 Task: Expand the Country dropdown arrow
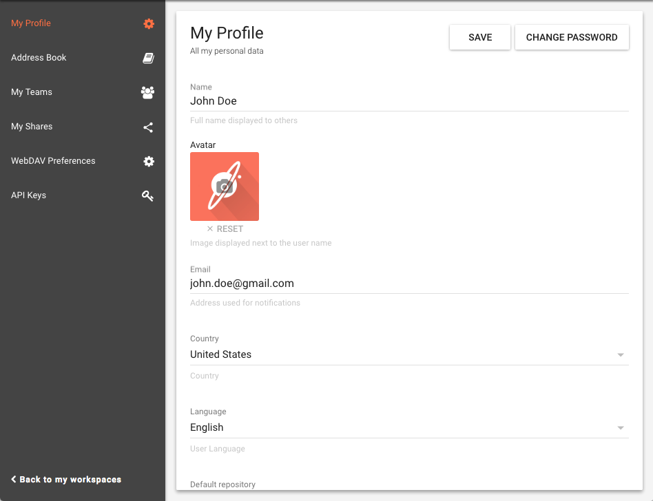(620, 355)
